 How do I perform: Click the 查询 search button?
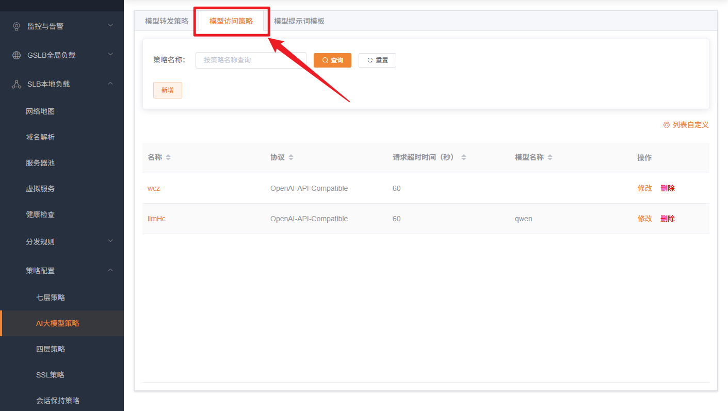point(332,60)
